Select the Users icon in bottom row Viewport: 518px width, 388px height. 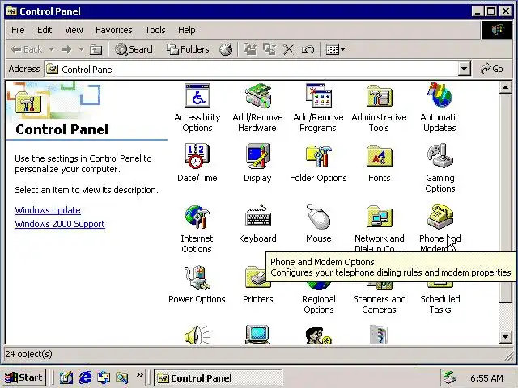[x=318, y=335]
